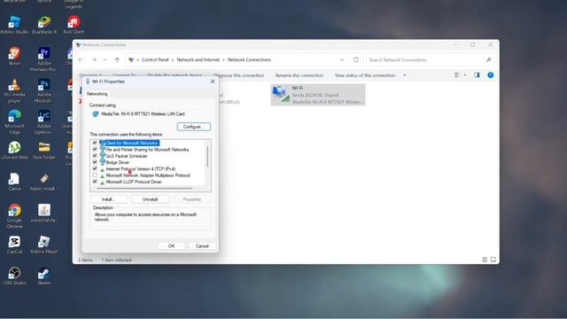
Task: Open the Google Chrome shortcut
Action: click(14, 216)
